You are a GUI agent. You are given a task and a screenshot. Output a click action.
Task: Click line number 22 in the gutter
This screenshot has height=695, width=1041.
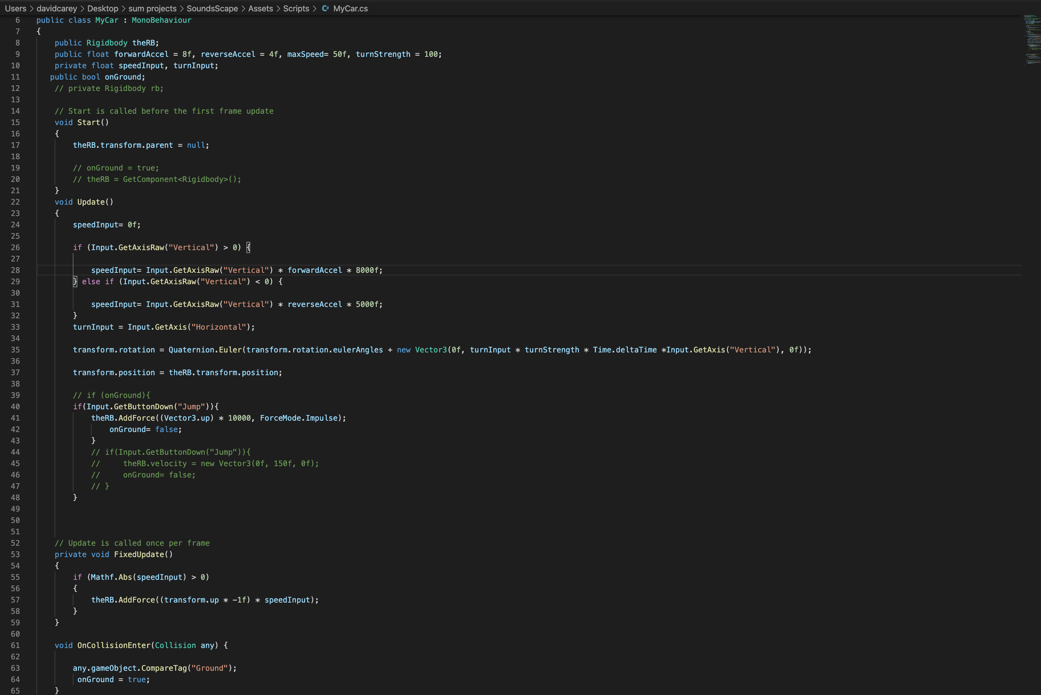pyautogui.click(x=15, y=202)
